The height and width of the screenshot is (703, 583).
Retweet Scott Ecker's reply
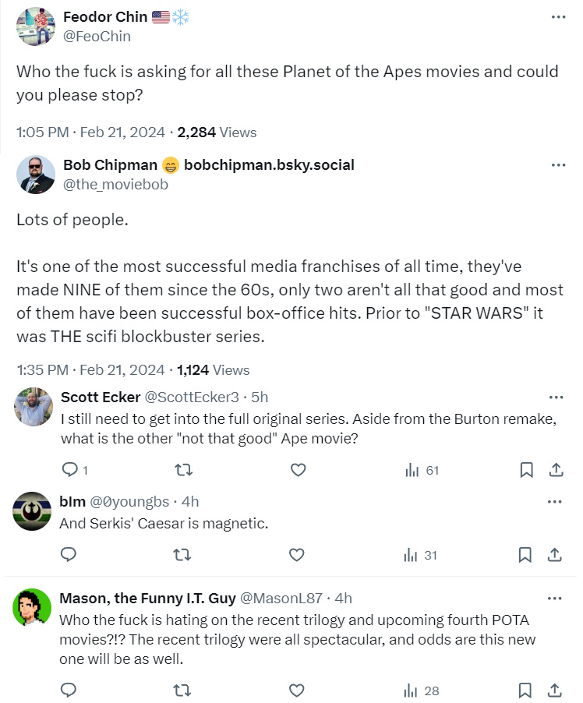click(182, 470)
